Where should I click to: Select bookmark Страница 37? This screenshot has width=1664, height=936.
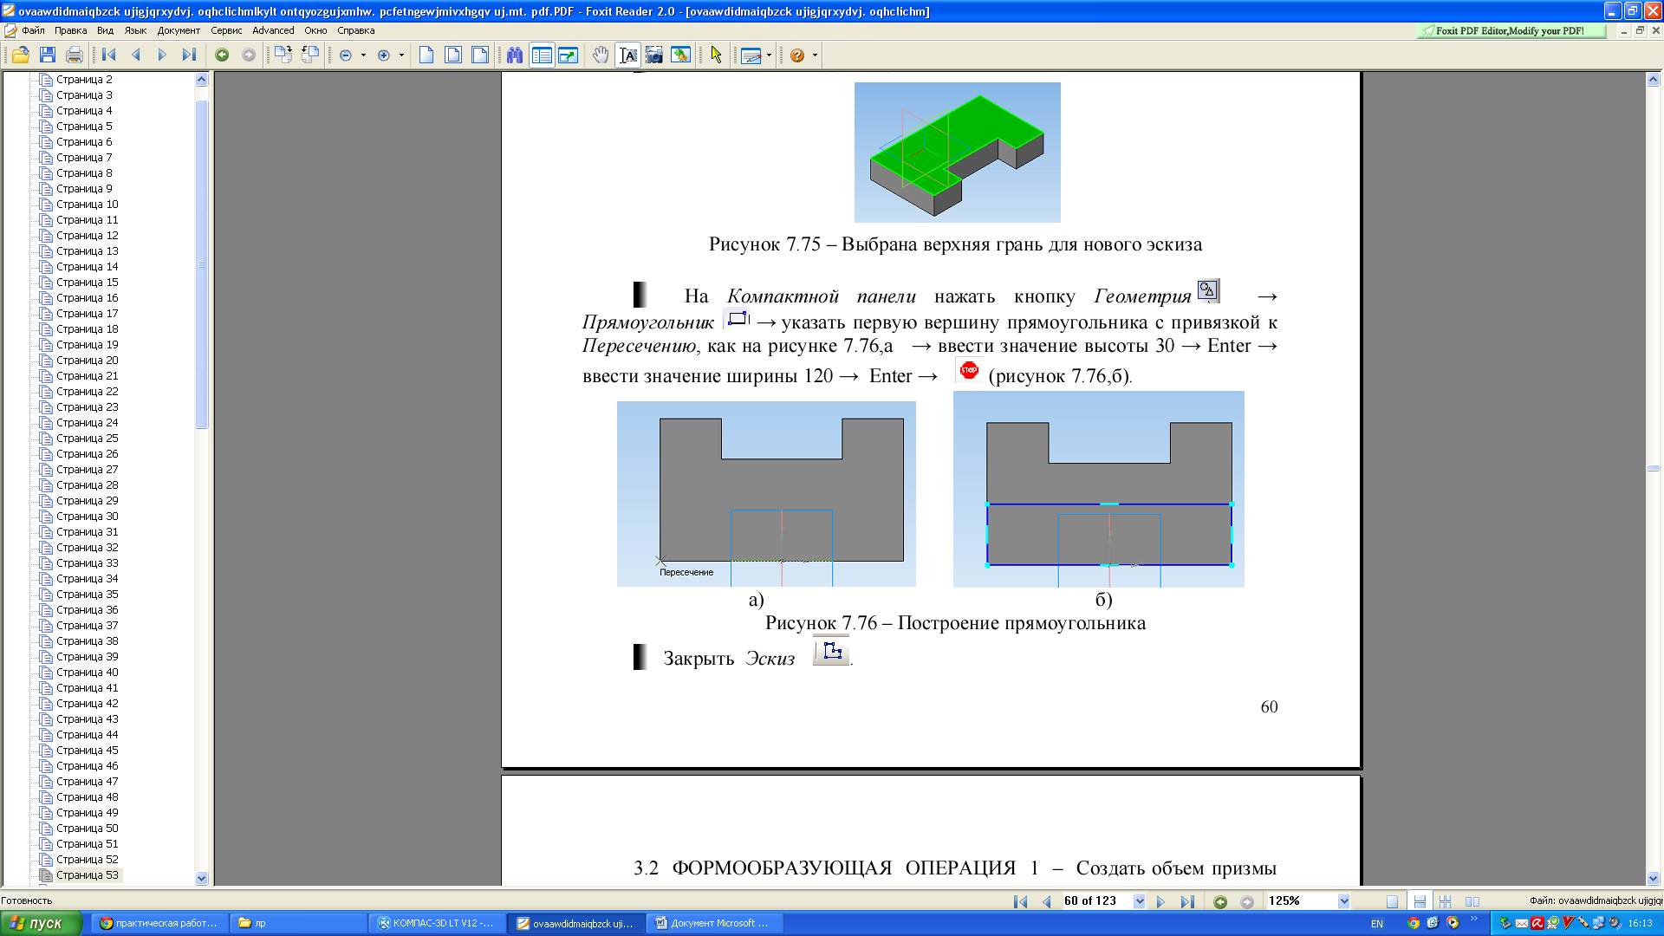[87, 626]
